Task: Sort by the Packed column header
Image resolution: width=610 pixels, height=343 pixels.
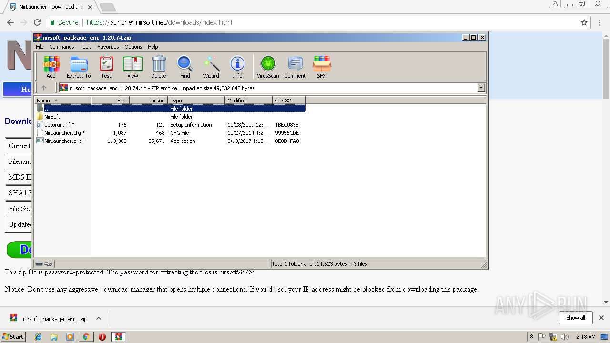Action: coord(149,101)
